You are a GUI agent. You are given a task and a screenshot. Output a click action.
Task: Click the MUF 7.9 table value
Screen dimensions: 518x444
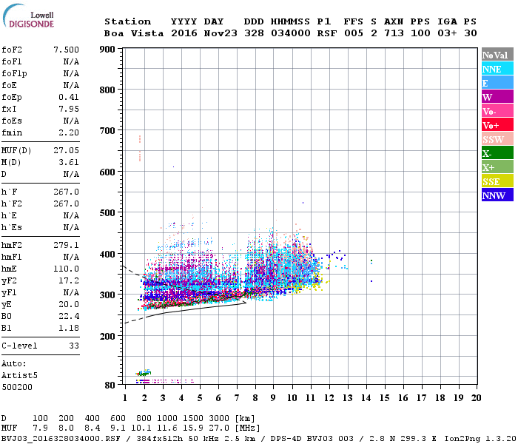[40, 428]
